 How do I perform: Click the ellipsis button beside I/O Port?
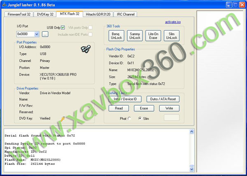[45, 34]
